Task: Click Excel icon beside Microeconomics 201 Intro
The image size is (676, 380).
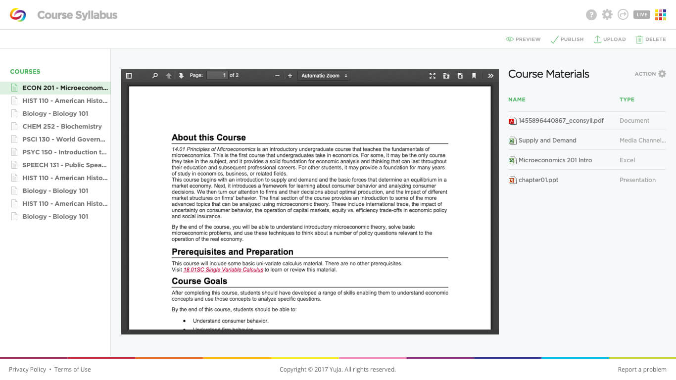Action: click(x=512, y=160)
